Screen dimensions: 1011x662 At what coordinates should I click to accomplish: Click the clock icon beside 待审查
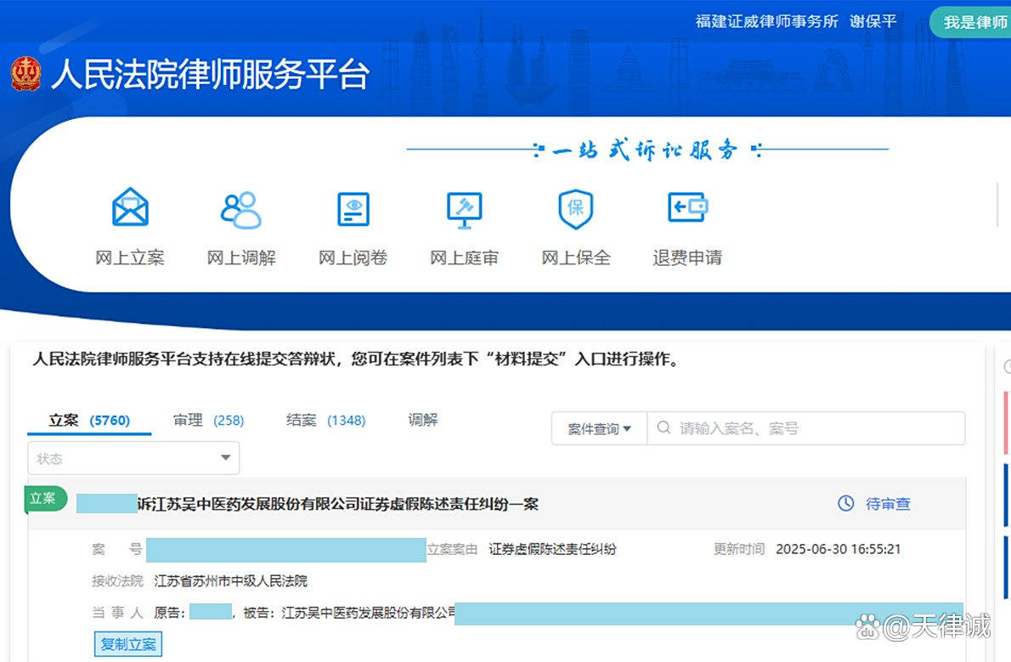point(846,503)
